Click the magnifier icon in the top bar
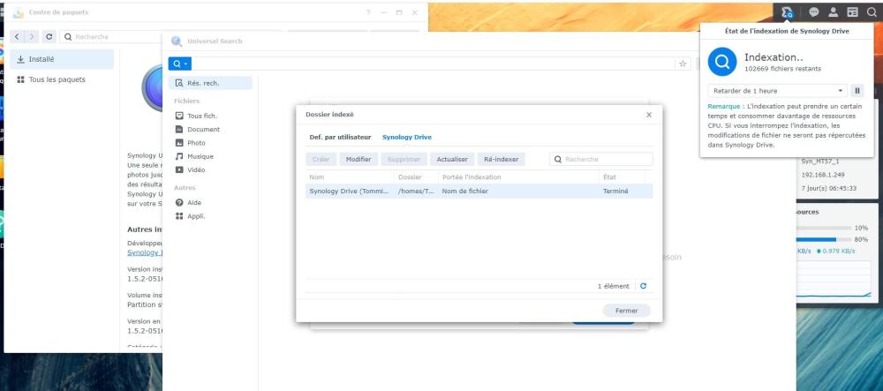This screenshot has height=391, width=883. (872, 11)
